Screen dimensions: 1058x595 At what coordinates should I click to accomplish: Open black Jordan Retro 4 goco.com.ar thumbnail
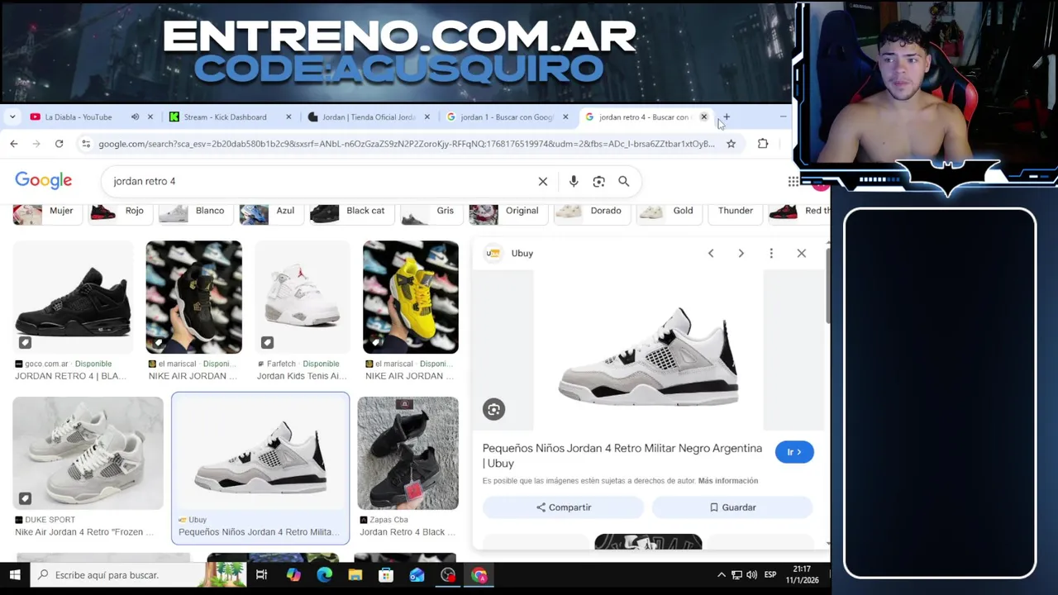click(73, 297)
